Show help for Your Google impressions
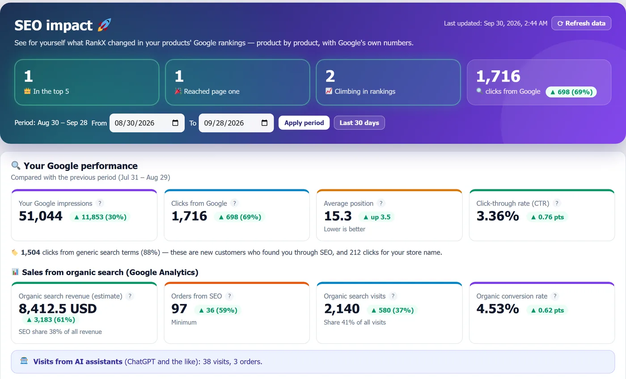626x379 pixels. 100,203
